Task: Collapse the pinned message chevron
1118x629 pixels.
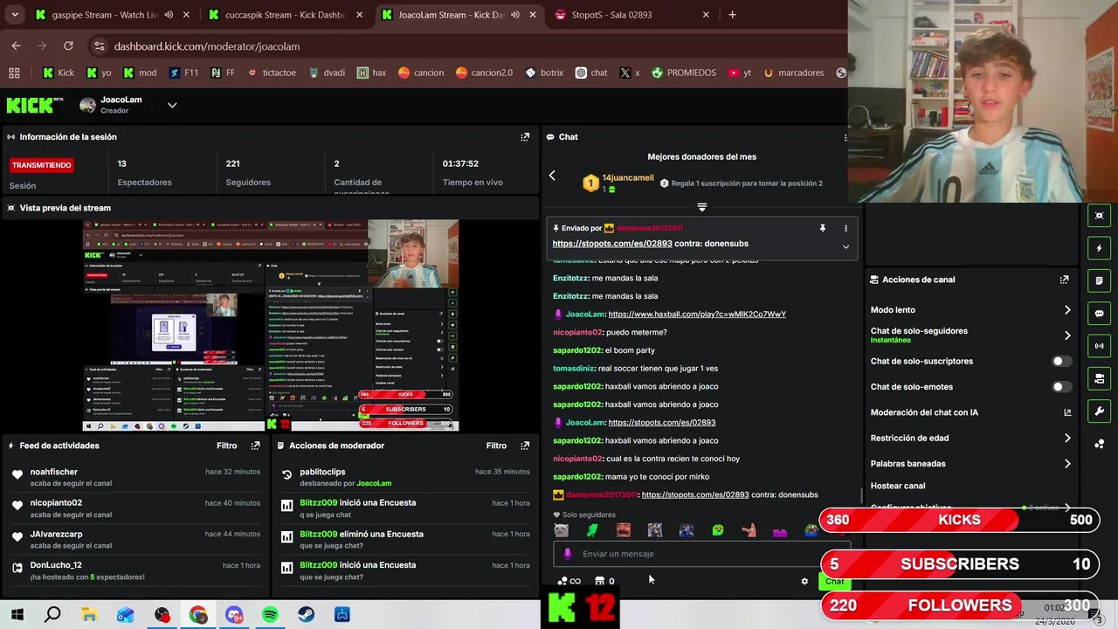Action: tap(845, 247)
